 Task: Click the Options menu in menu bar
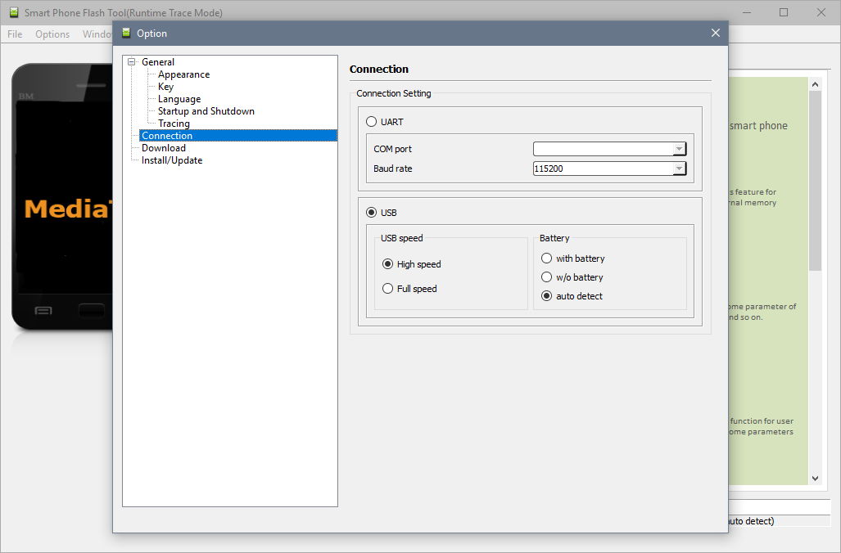pyautogui.click(x=52, y=34)
